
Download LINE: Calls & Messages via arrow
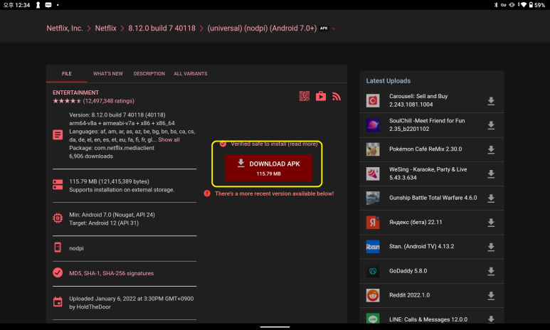491,319
